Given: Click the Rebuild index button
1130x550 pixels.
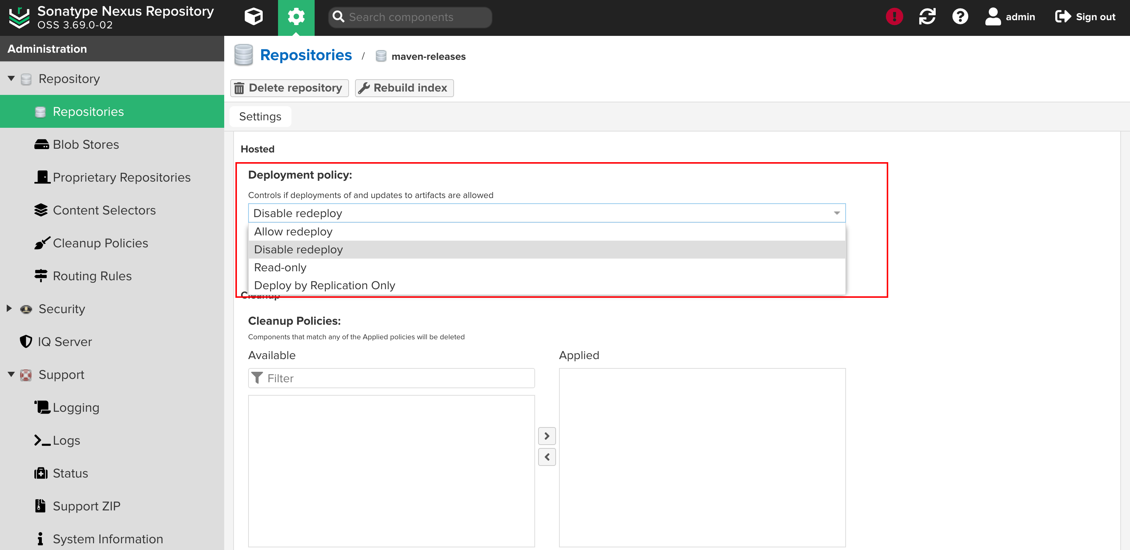Looking at the screenshot, I should (404, 88).
